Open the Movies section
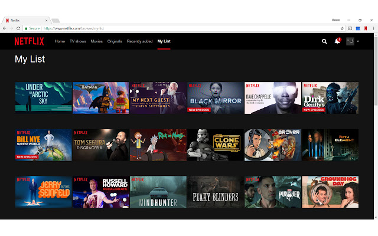Image resolution: width=378 pixels, height=236 pixels. tap(97, 41)
